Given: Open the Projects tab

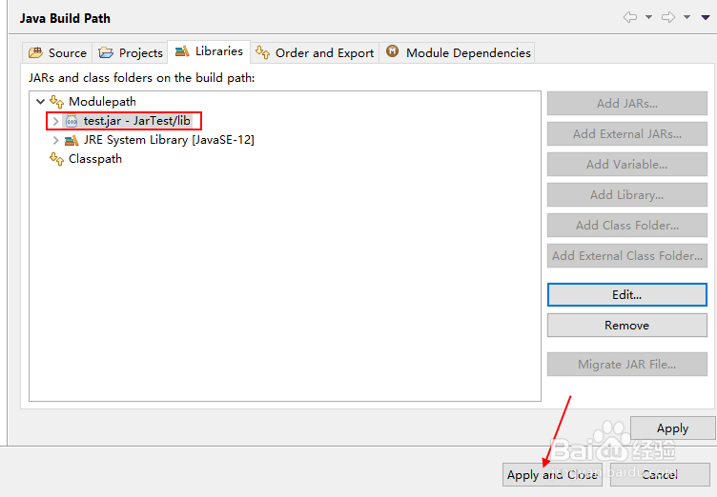Looking at the screenshot, I should (x=131, y=53).
